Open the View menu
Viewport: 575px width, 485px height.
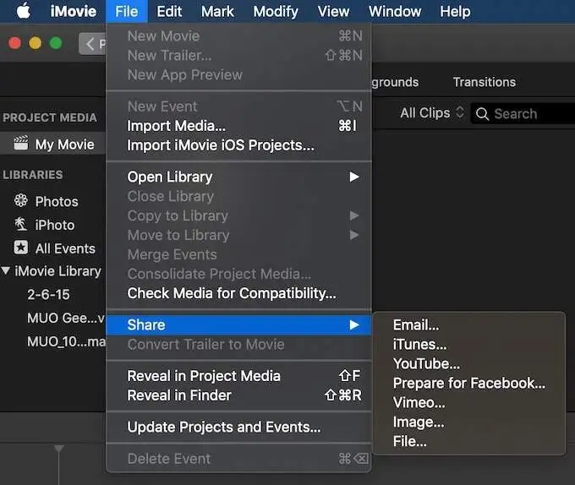[333, 11]
